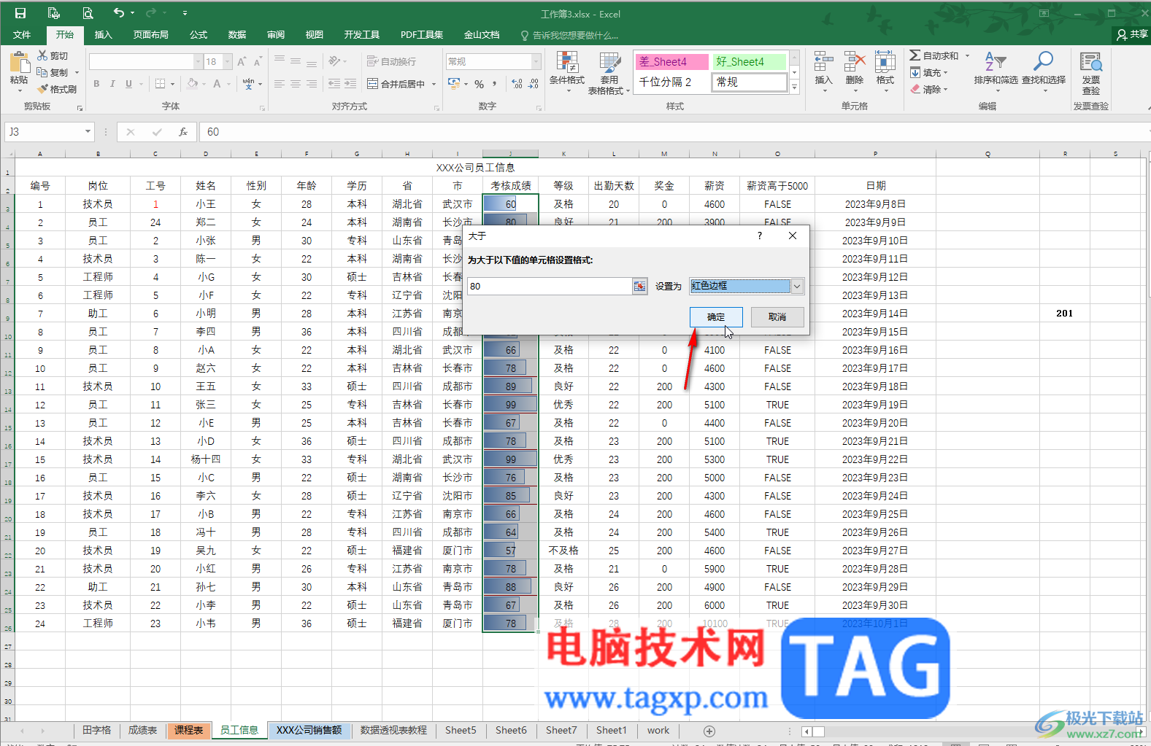
Task: Click the increase decimal places icon
Action: 517,84
